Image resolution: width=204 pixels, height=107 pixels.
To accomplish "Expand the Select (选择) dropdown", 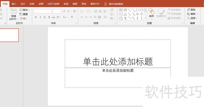I will (x=192, y=18).
